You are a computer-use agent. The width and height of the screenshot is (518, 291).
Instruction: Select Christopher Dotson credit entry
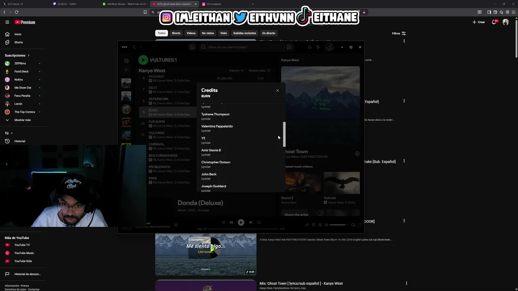tap(216, 164)
